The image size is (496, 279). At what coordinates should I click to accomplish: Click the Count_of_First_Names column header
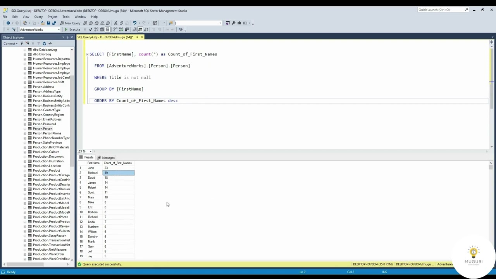click(x=118, y=163)
